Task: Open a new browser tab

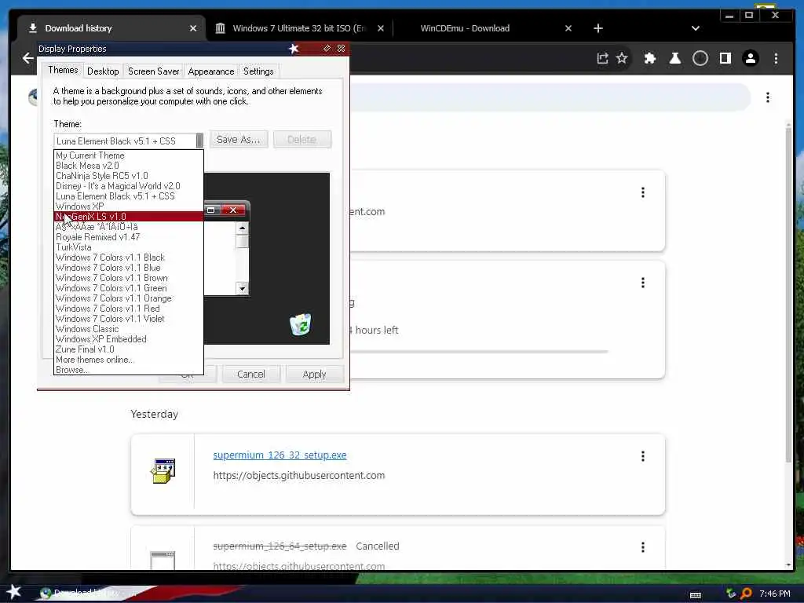Action: click(598, 28)
